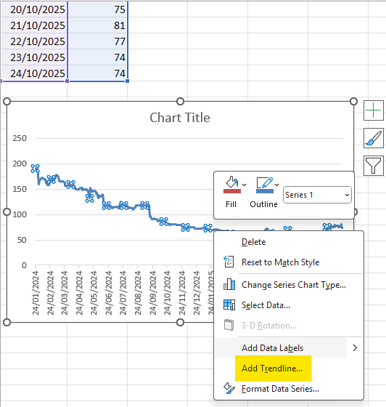Select cell containing 22/10/2025
The image size is (386, 407).
pyautogui.click(x=34, y=41)
